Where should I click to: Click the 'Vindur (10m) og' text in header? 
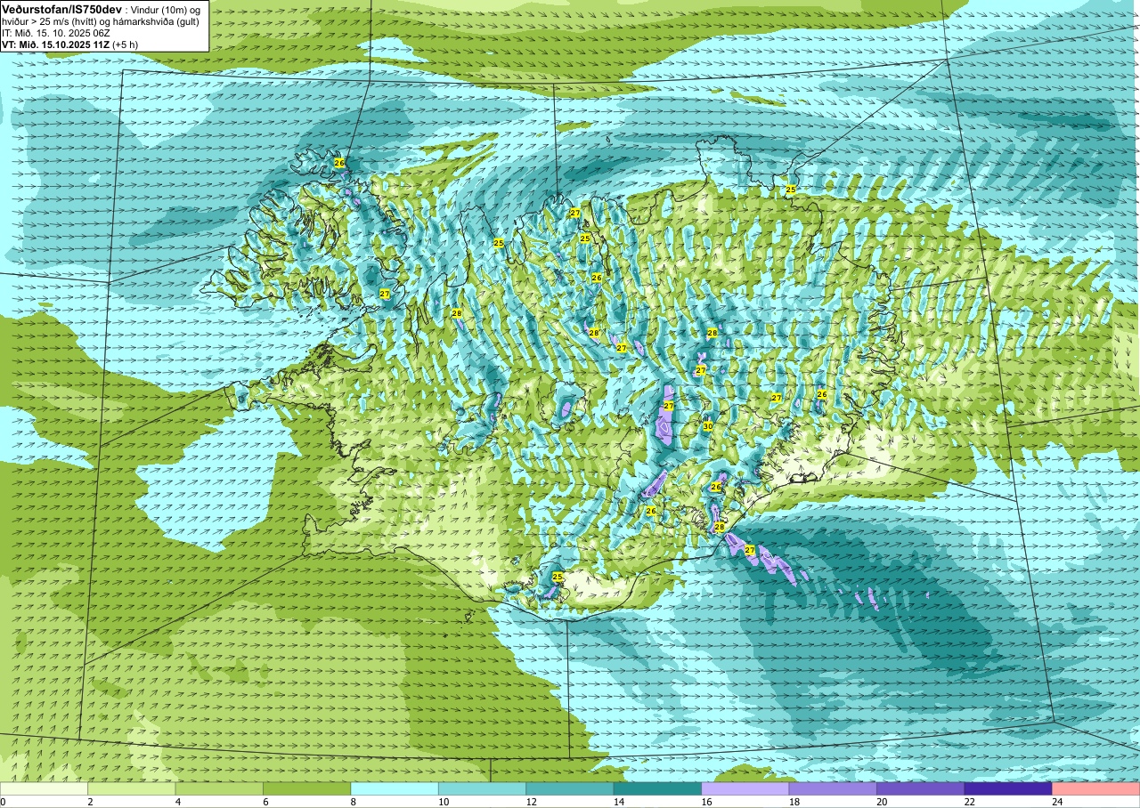(166, 10)
